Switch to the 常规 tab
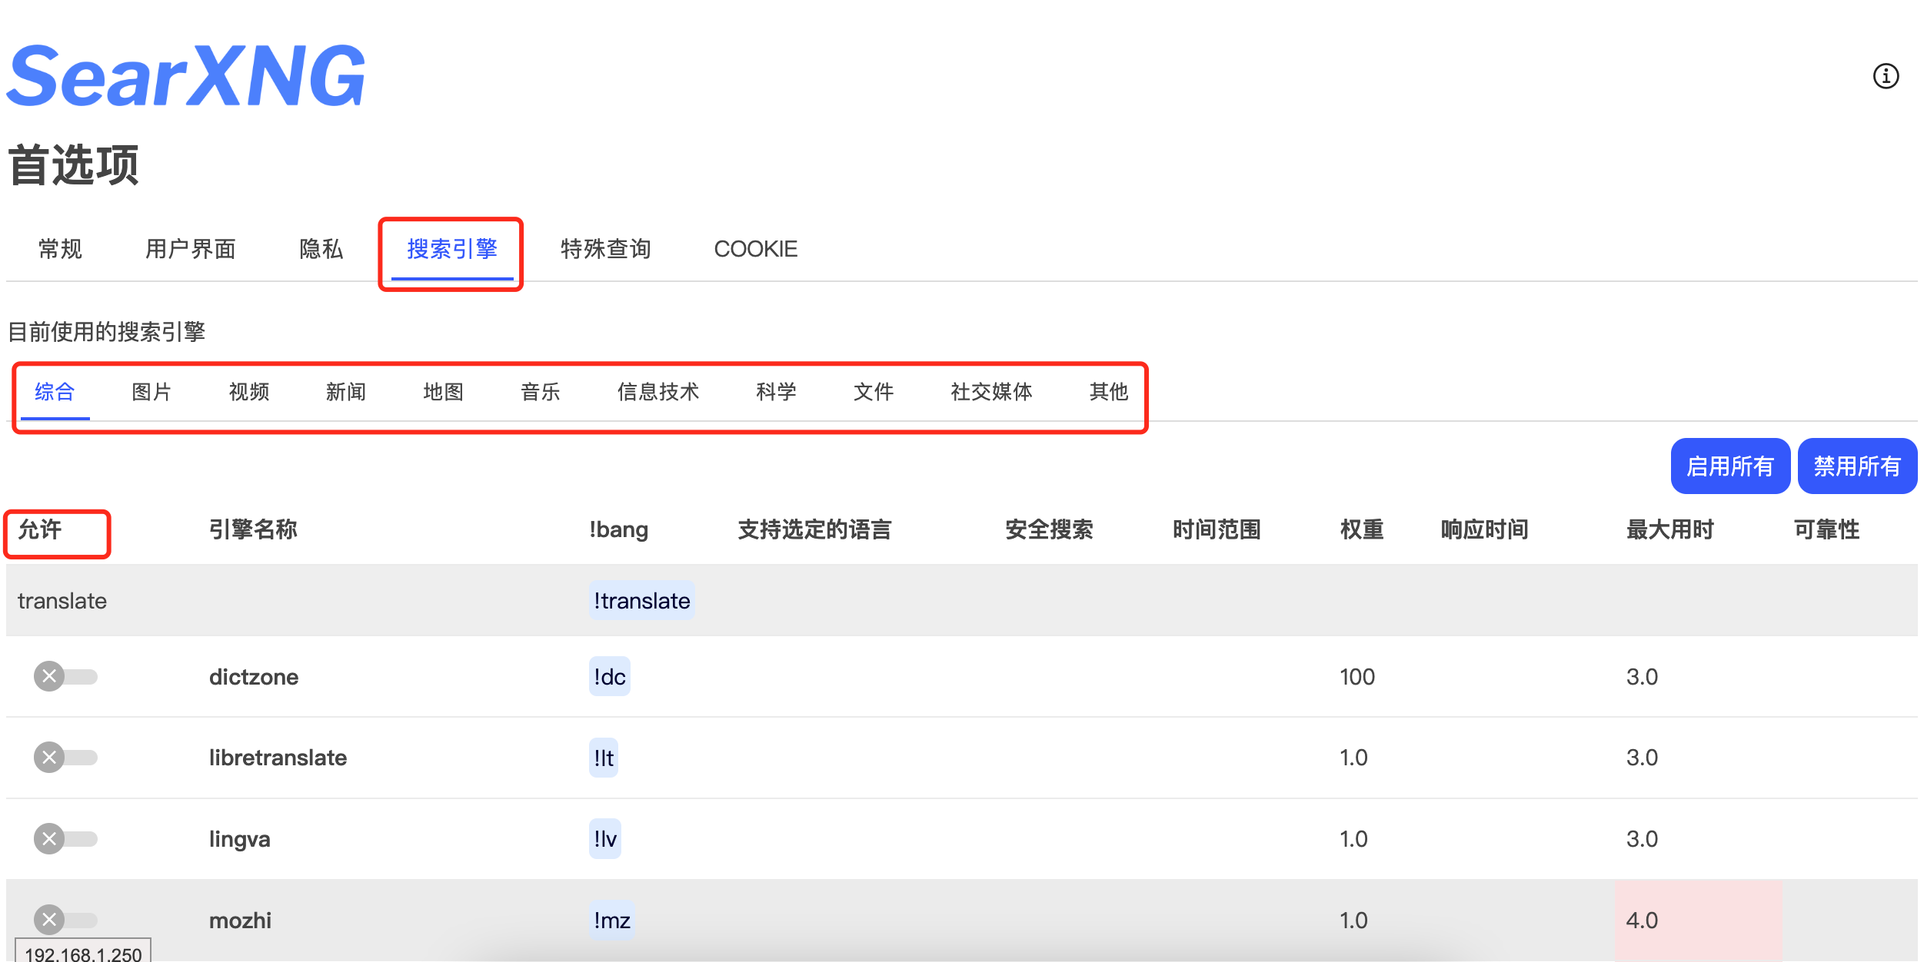Viewport: 1924px width, 962px height. pos(60,249)
